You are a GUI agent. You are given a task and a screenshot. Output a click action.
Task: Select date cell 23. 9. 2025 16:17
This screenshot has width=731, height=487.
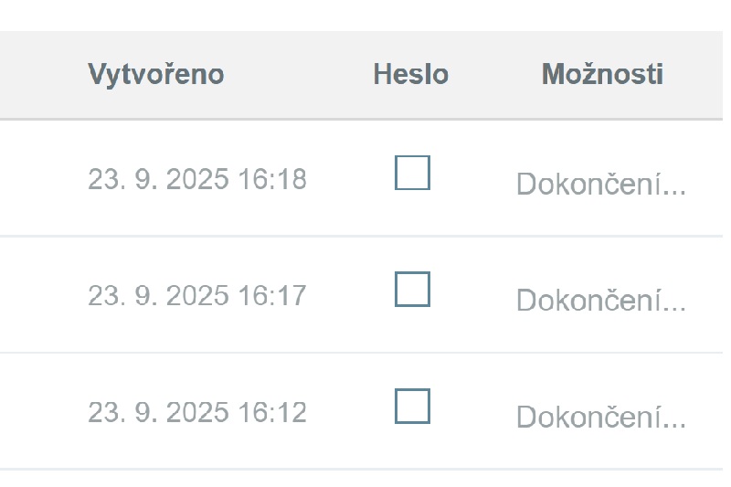pyautogui.click(x=197, y=295)
